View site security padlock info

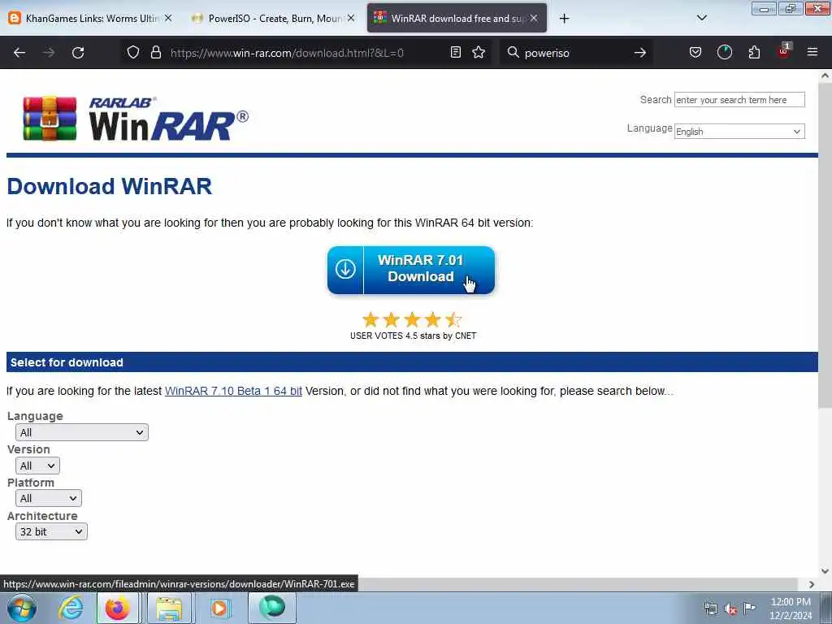[x=155, y=52]
